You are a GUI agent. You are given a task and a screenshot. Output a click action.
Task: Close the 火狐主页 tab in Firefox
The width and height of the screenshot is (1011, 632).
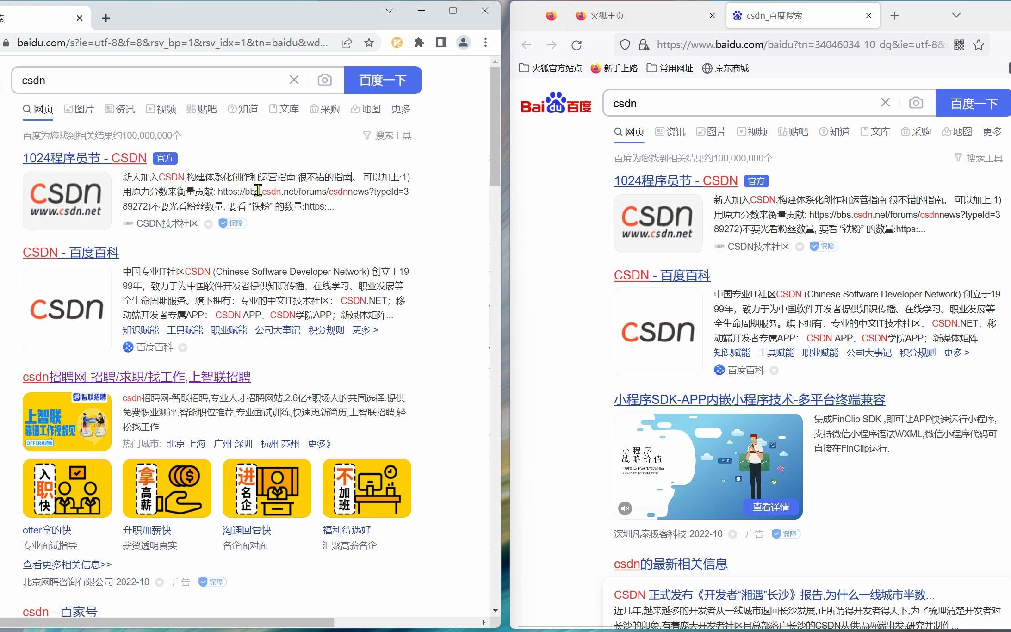(713, 16)
